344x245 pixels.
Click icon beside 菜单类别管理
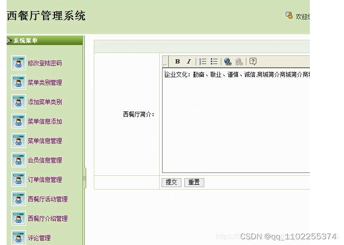tap(18, 82)
